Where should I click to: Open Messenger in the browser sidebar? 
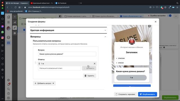(3, 26)
